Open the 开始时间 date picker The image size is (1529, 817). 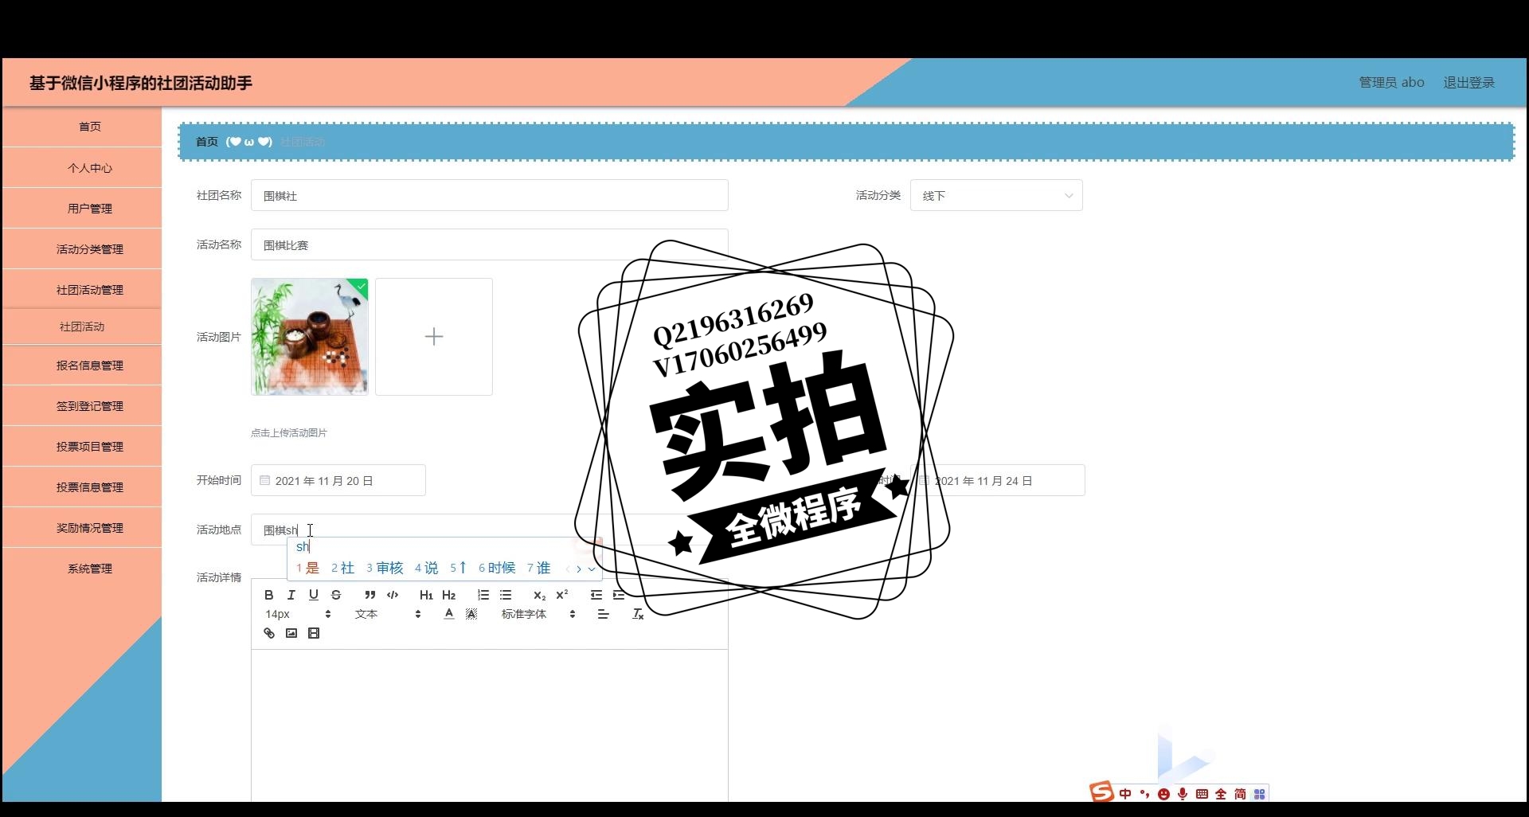(x=338, y=480)
